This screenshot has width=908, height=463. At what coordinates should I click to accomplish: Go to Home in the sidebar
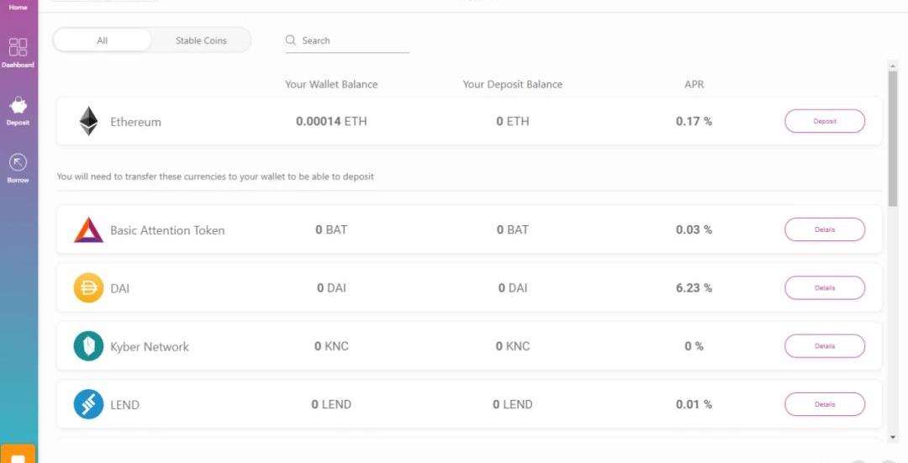coord(18,7)
